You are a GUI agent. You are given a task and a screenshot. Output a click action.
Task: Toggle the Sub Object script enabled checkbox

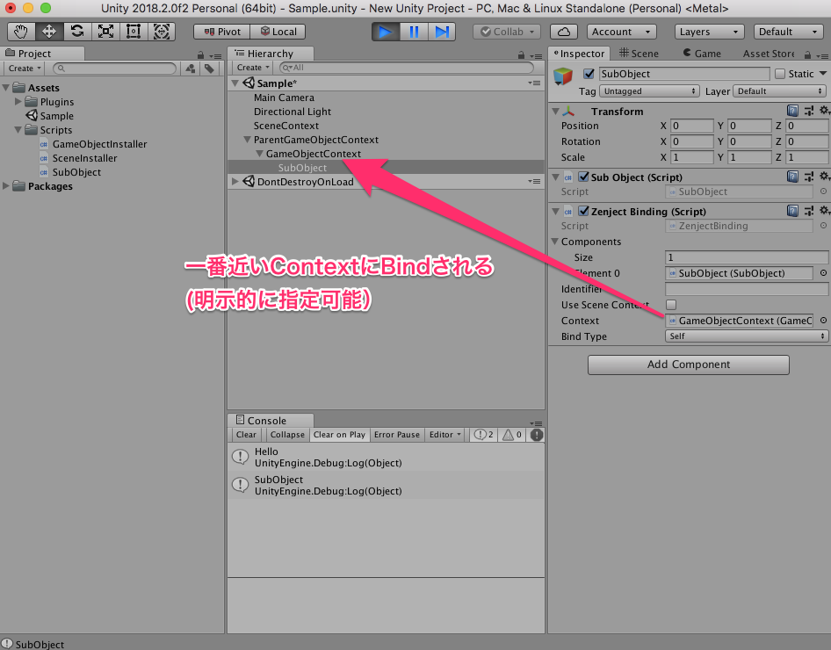click(x=583, y=177)
